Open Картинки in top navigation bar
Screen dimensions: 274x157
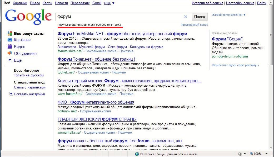point(20,3)
